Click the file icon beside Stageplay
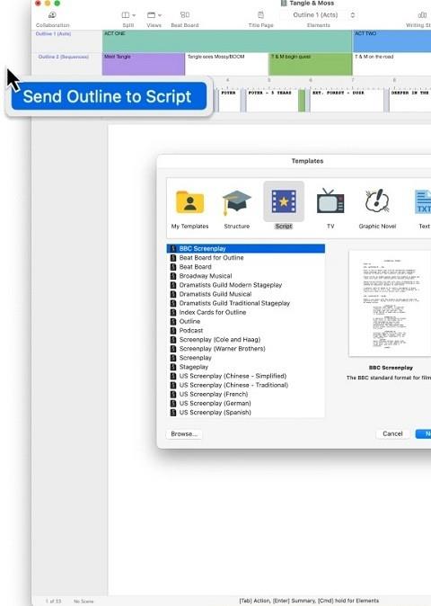The width and height of the screenshot is (431, 606). coord(173,367)
